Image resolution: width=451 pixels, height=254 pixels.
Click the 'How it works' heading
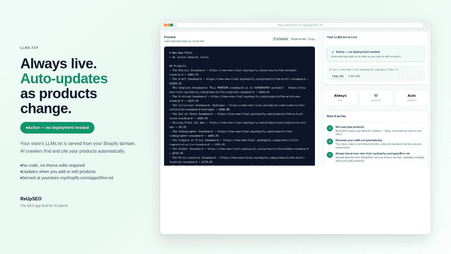[336, 116]
